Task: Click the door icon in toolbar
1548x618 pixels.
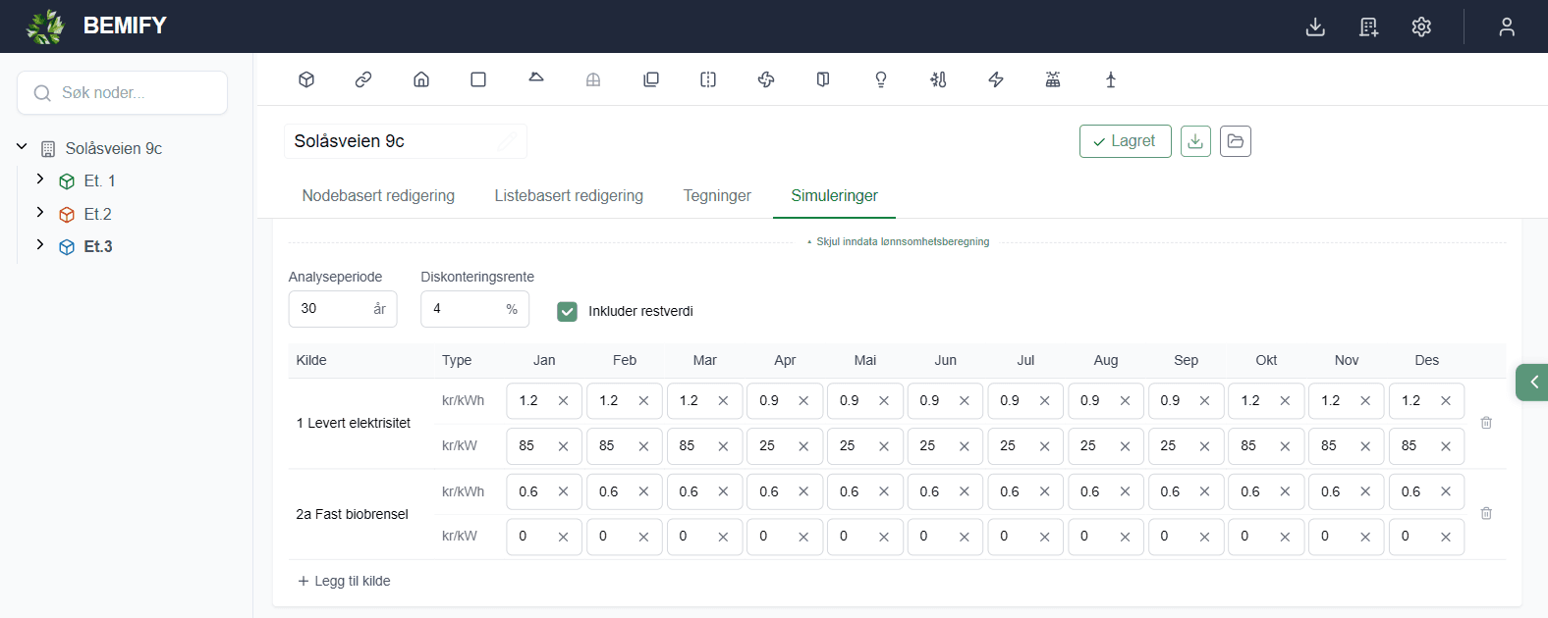Action: point(823,79)
